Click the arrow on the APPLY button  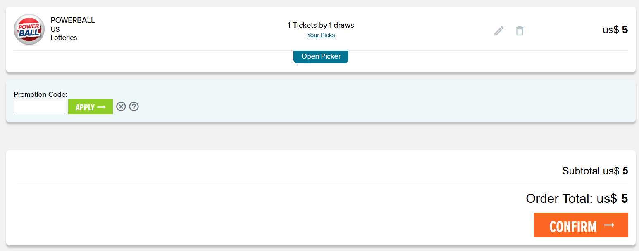click(x=102, y=107)
